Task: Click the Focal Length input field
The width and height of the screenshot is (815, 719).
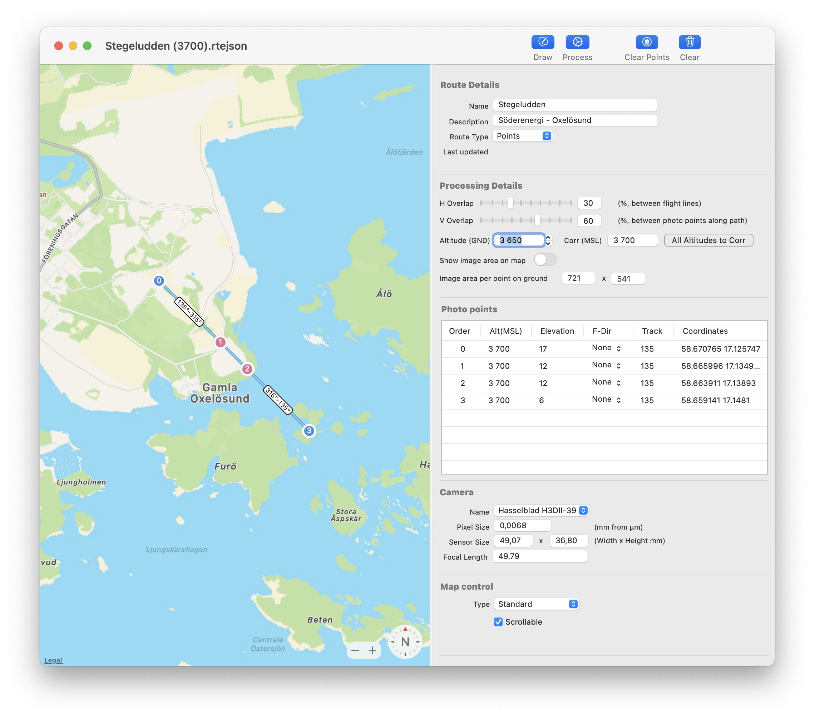Action: 539,556
